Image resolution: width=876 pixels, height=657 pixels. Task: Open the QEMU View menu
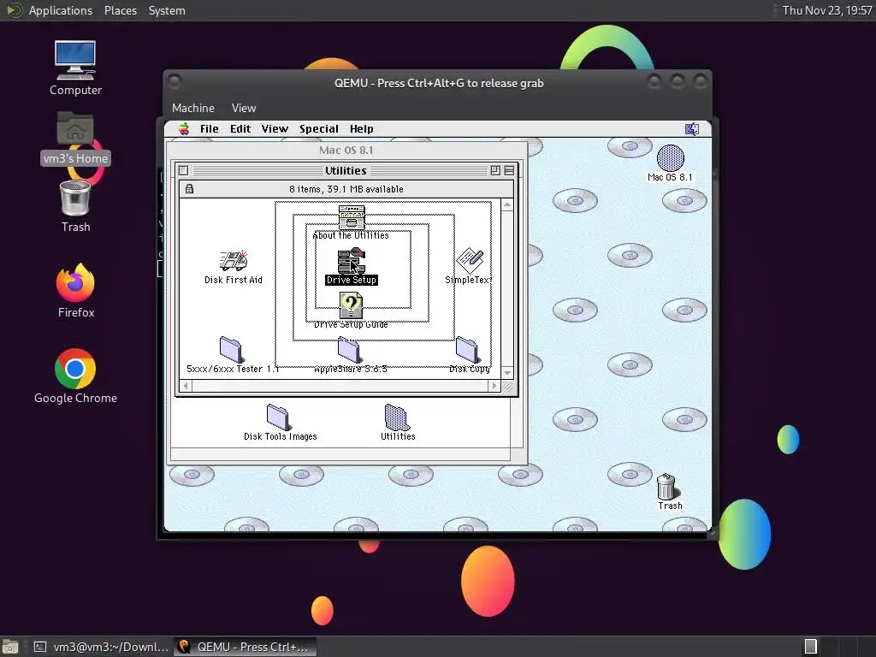click(x=244, y=109)
